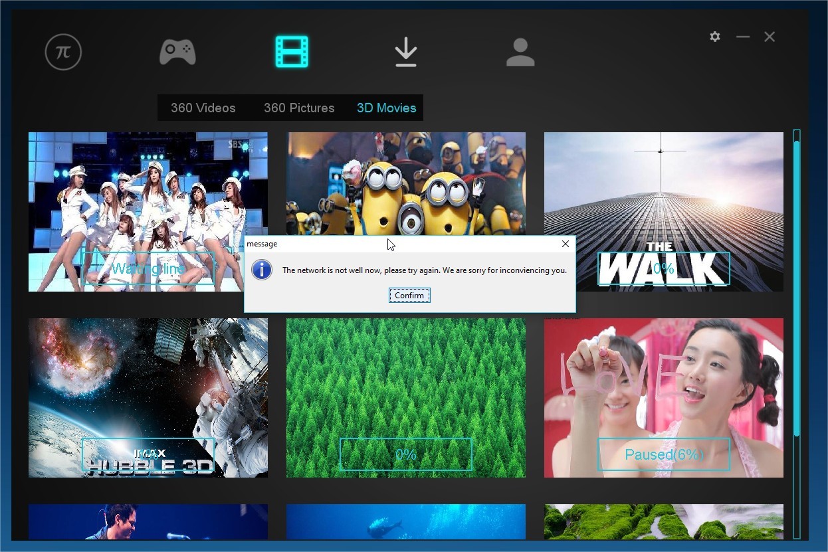Open the Pi home logo icon
Image resolution: width=828 pixels, height=552 pixels.
pyautogui.click(x=63, y=52)
